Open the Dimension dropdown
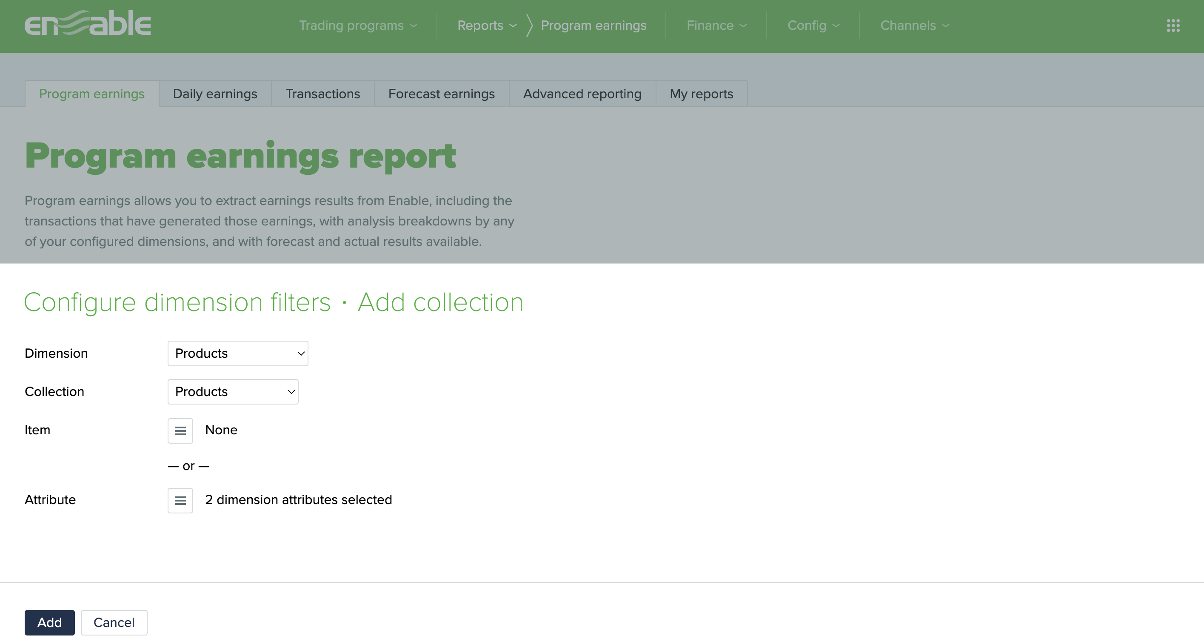This screenshot has height=644, width=1204. point(238,353)
